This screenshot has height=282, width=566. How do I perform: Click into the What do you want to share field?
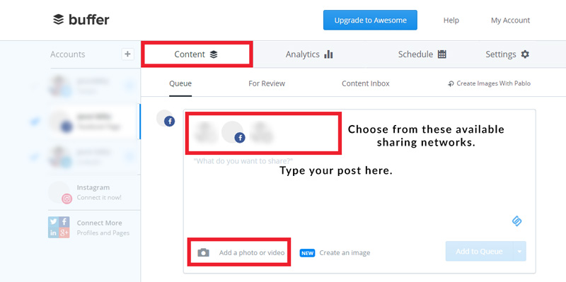coord(243,161)
